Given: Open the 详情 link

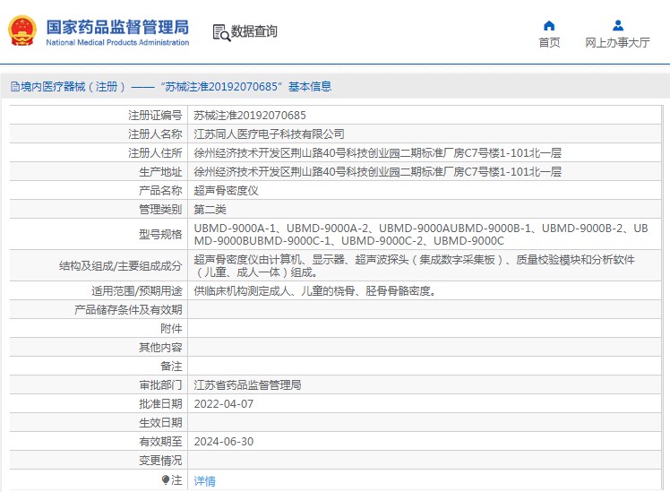Looking at the screenshot, I should coord(205,481).
